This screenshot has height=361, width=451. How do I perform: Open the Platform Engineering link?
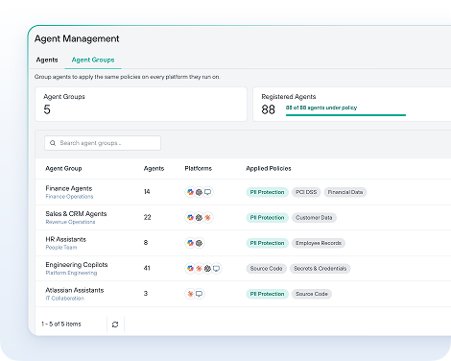click(71, 273)
